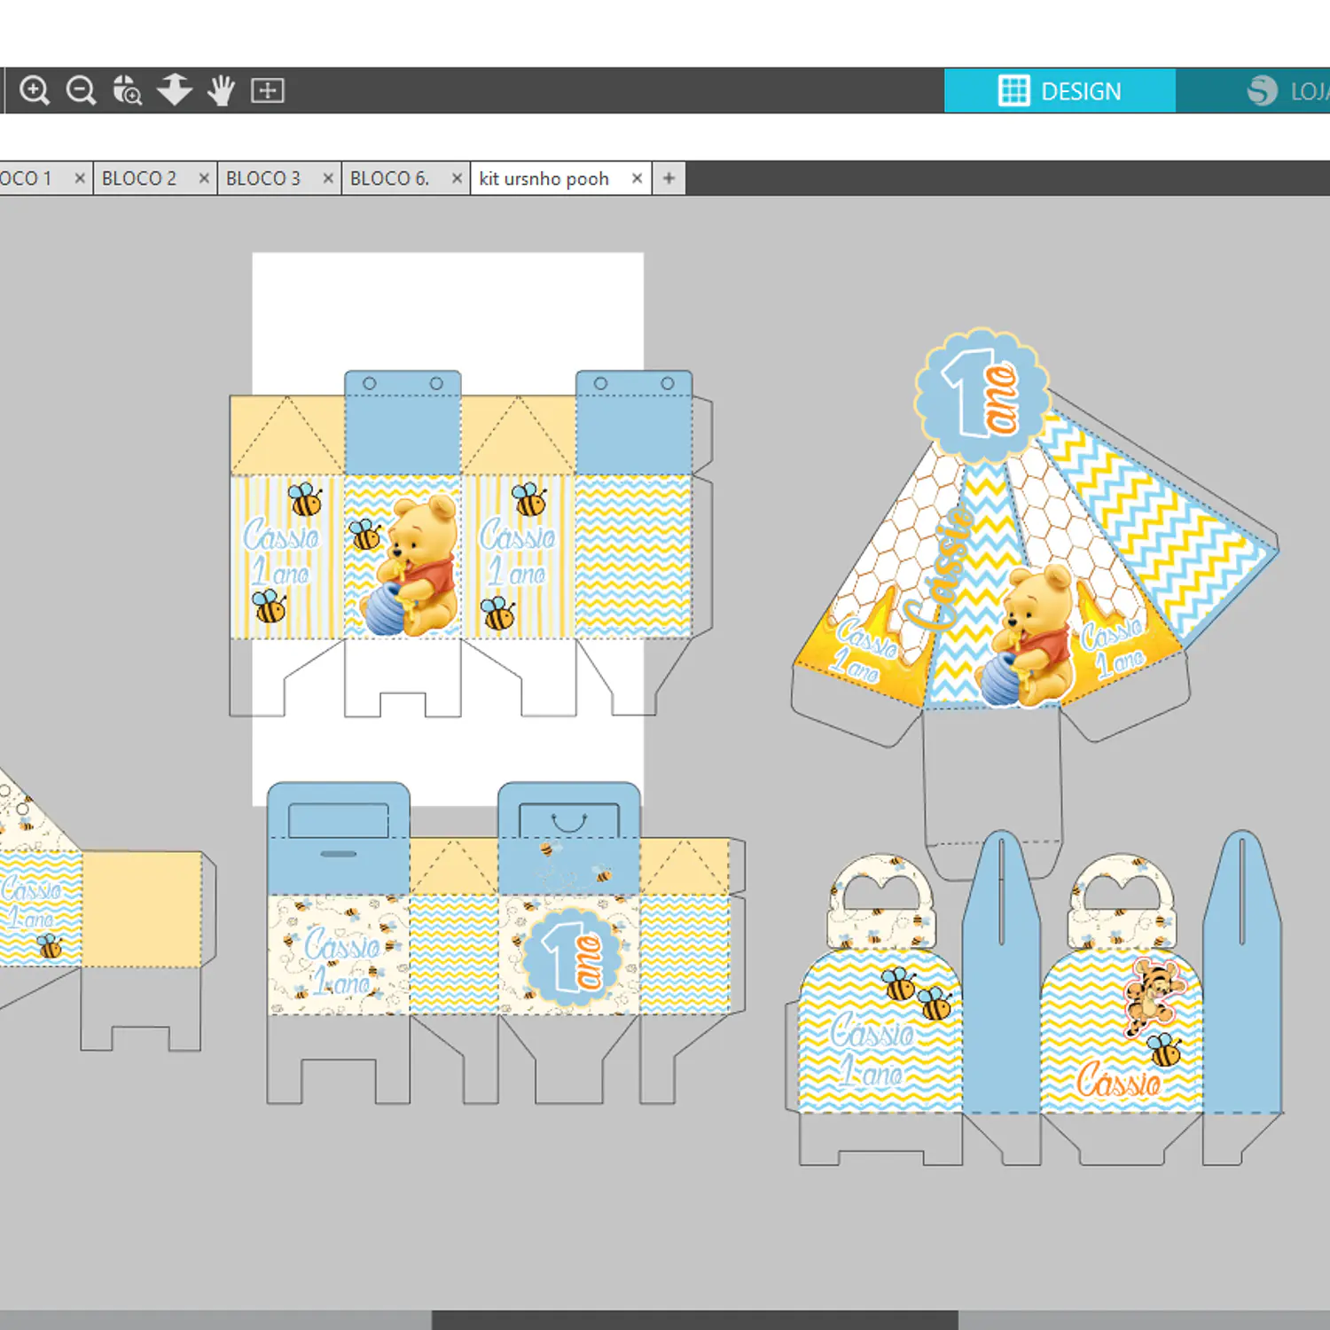This screenshot has height=1330, width=1330.
Task: Close the BLOCO 6. tab
Action: [457, 178]
